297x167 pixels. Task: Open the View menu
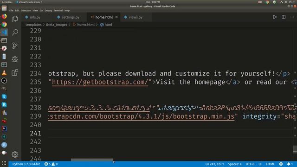point(35,10)
